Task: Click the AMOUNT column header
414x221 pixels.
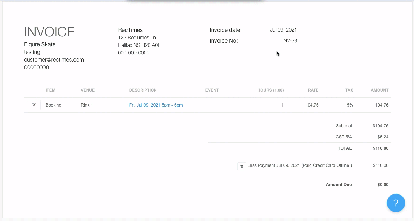Action: (379, 90)
